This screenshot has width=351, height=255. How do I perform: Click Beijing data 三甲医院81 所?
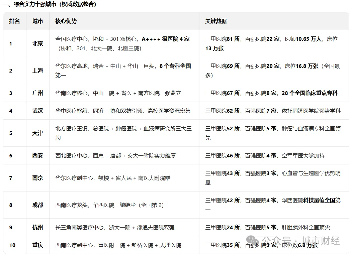[223, 39]
